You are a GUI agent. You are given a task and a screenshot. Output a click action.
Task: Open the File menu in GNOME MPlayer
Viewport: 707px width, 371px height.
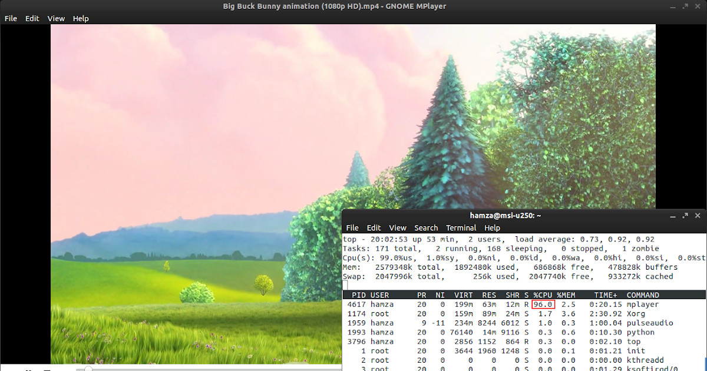(11, 18)
